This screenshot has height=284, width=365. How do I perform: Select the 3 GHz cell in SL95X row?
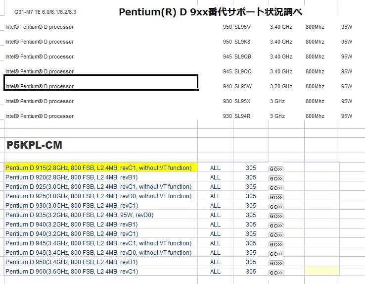tap(277, 101)
